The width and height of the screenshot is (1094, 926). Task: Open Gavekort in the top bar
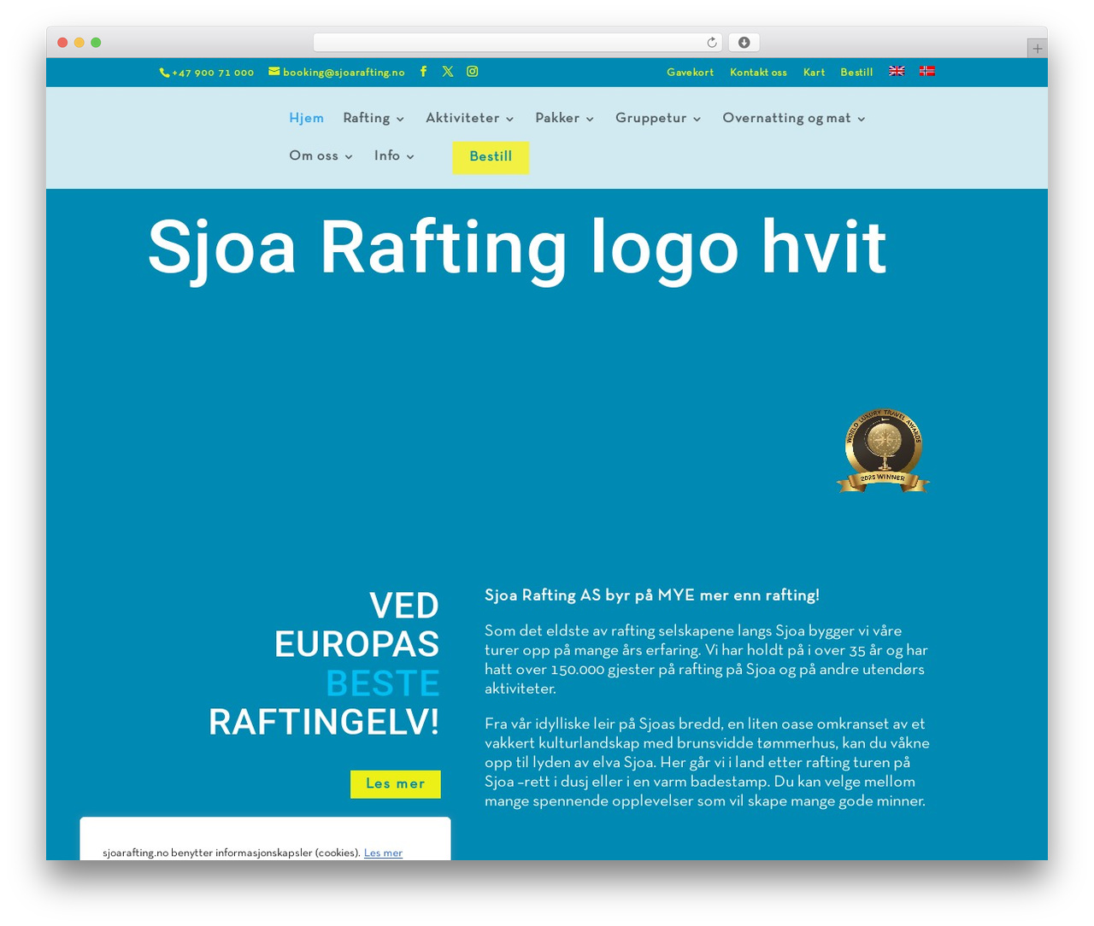690,73
